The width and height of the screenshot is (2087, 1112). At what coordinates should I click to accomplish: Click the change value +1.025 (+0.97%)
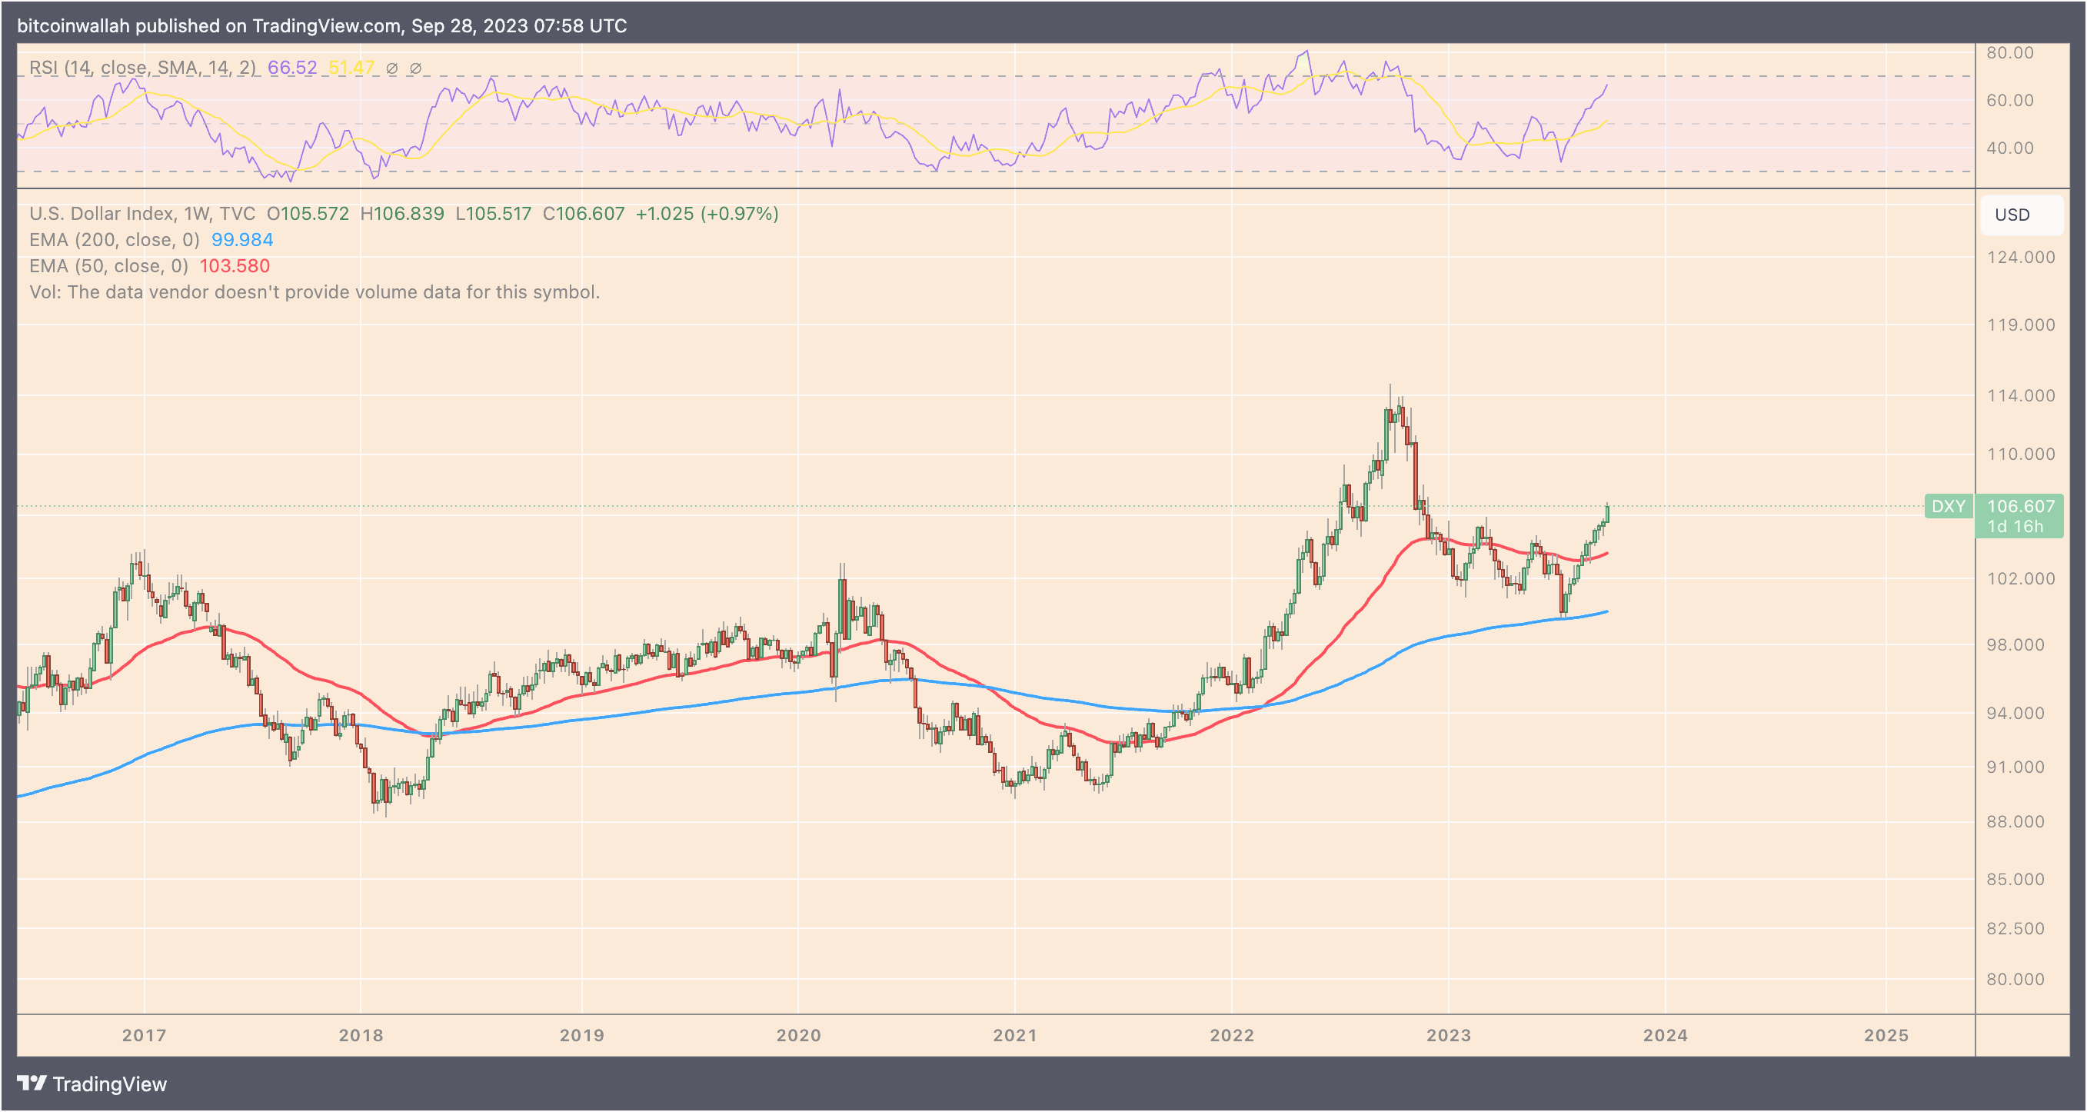click(707, 213)
